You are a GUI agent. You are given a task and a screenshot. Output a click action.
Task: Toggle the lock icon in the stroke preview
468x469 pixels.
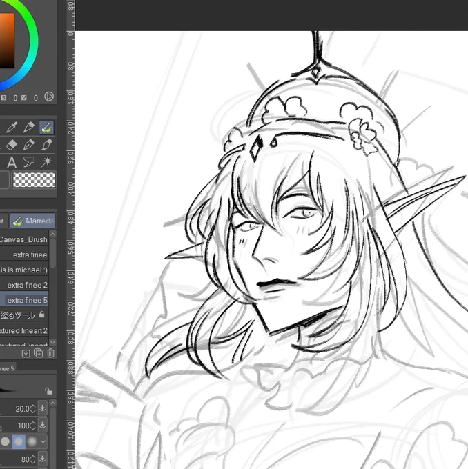(48, 391)
